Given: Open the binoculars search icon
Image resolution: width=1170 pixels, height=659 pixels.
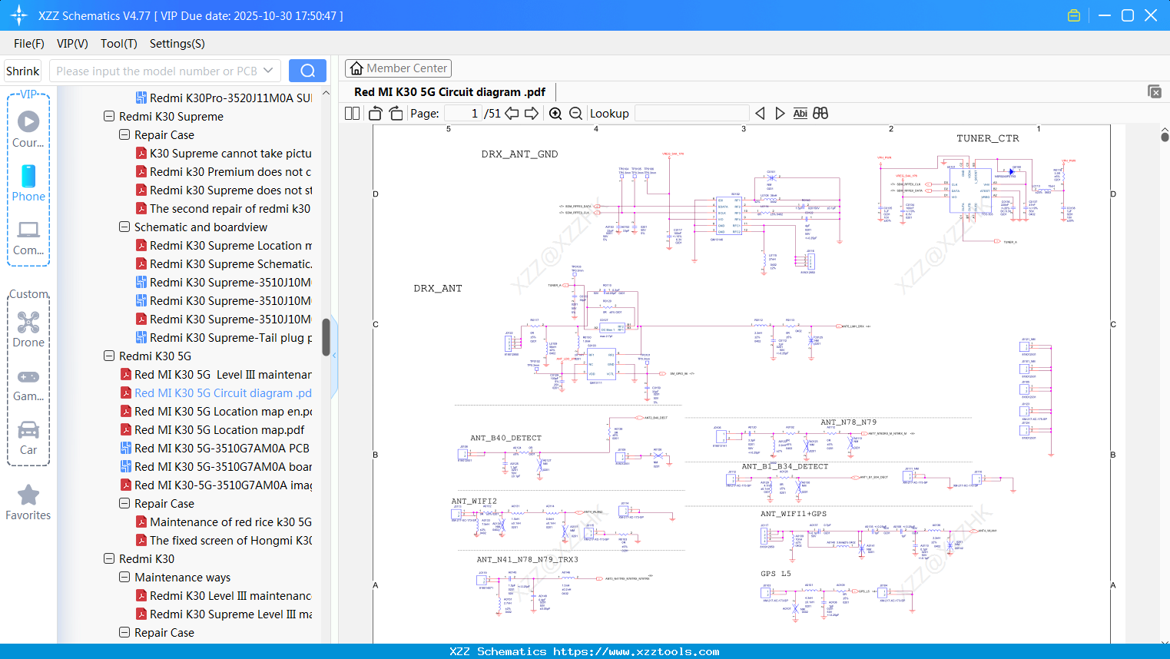Looking at the screenshot, I should 820,113.
